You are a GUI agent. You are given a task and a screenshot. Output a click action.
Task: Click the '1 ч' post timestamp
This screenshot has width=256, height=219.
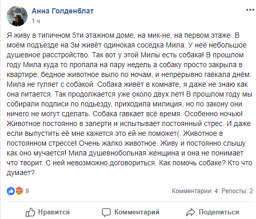tap(36, 21)
